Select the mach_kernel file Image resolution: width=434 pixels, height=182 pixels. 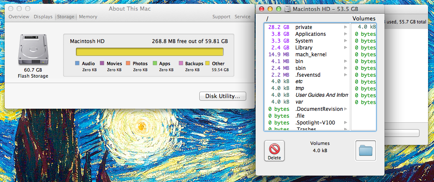pyautogui.click(x=307, y=54)
